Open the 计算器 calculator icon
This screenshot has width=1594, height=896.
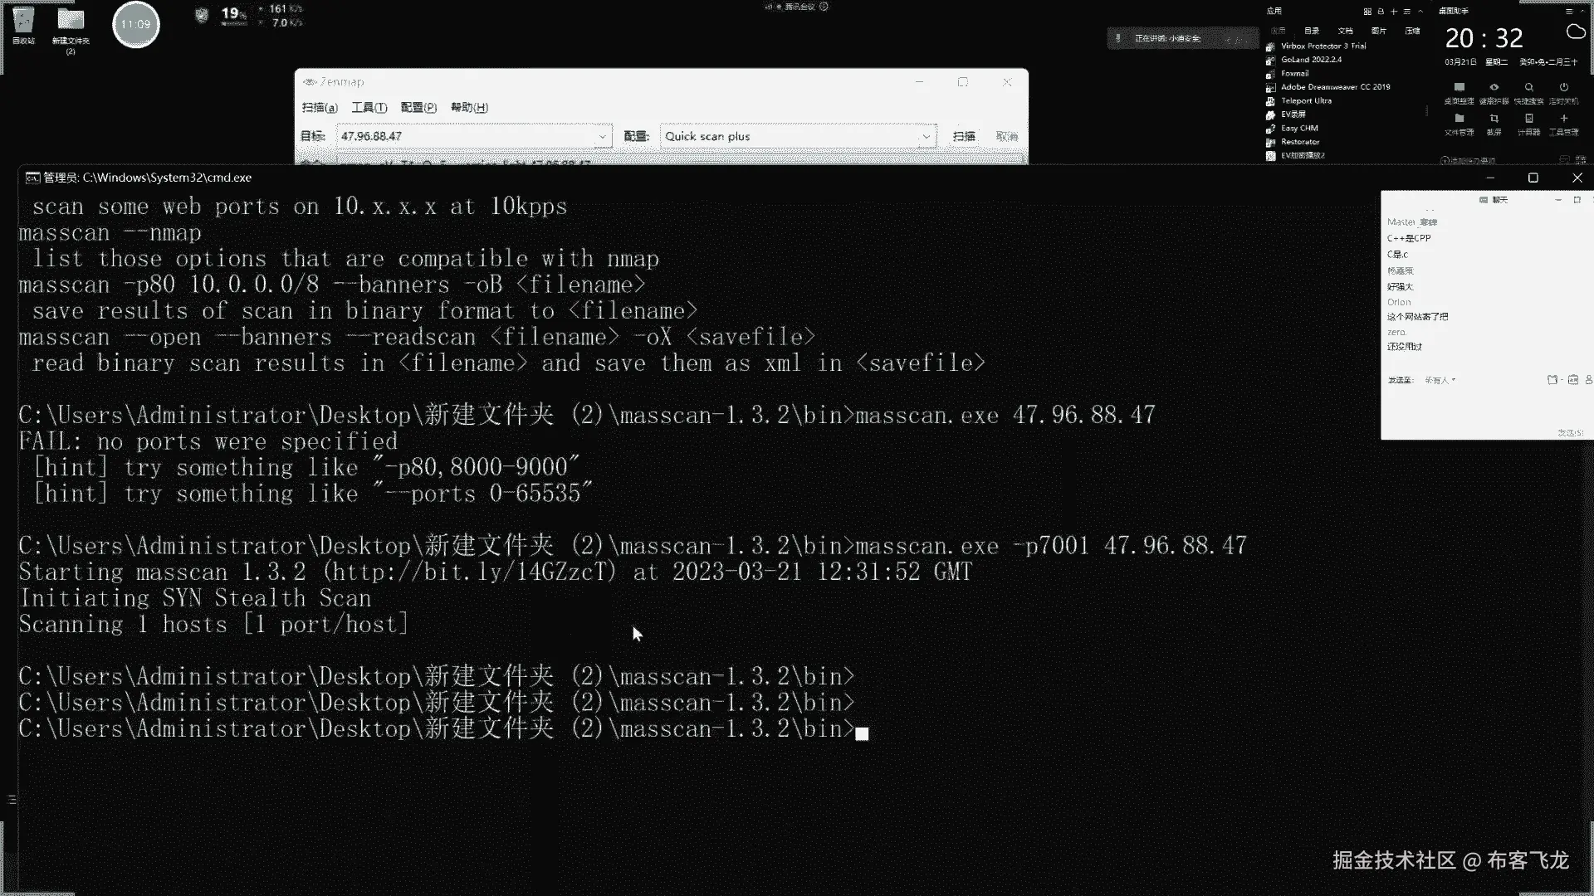(1528, 119)
